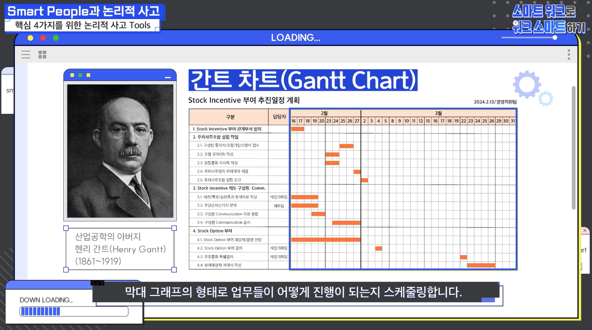Click the caption box 산업공학의 아버지 헨리 간트
This screenshot has height=330, width=592.
click(x=120, y=249)
